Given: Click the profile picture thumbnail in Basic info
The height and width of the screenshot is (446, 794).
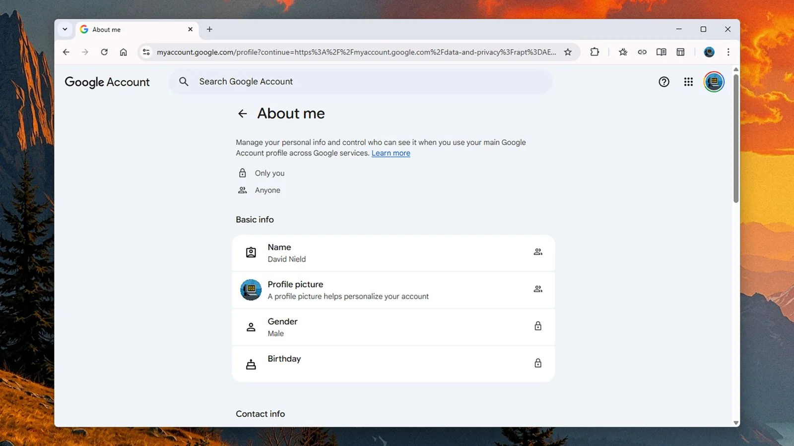Looking at the screenshot, I should (251, 290).
